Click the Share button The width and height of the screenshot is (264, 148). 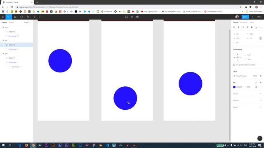(x=245, y=17)
